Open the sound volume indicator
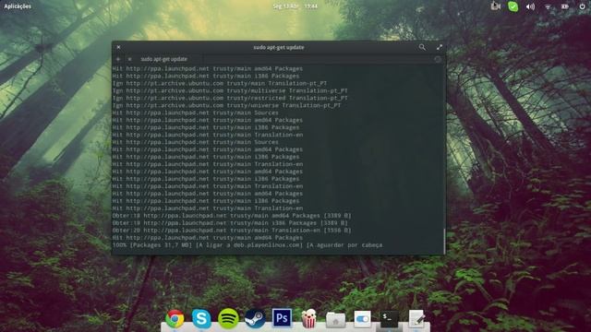The image size is (591, 332). coord(530,6)
